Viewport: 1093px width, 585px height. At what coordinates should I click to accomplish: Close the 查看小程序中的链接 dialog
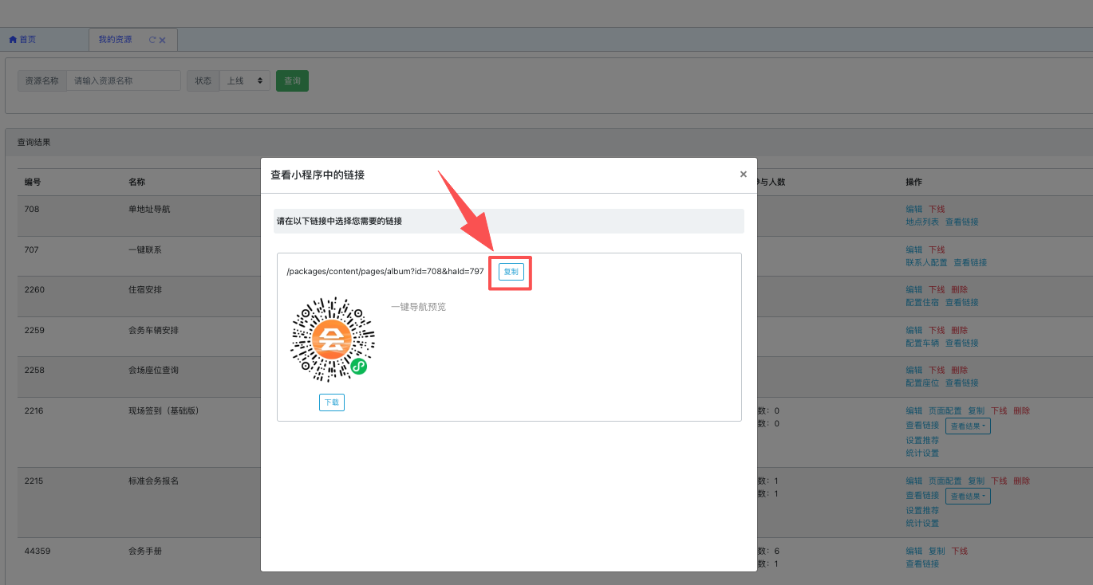pyautogui.click(x=743, y=174)
